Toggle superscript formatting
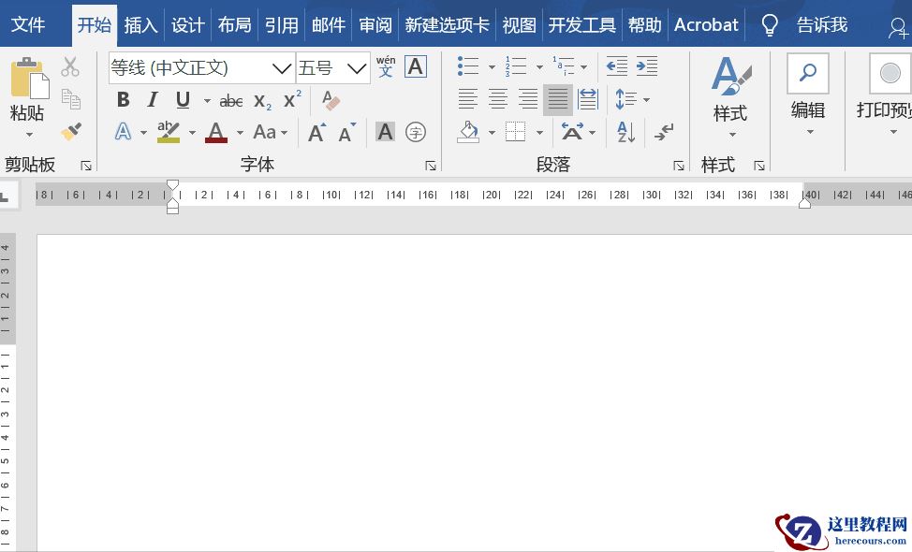 (292, 100)
